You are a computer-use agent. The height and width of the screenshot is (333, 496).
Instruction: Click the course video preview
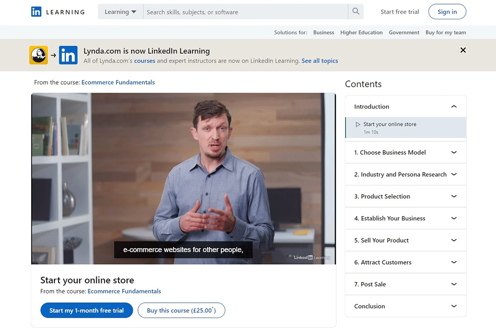tap(184, 178)
